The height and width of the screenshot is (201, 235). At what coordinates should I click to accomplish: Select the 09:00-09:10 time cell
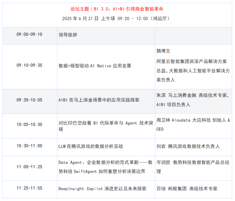[x=29, y=34]
